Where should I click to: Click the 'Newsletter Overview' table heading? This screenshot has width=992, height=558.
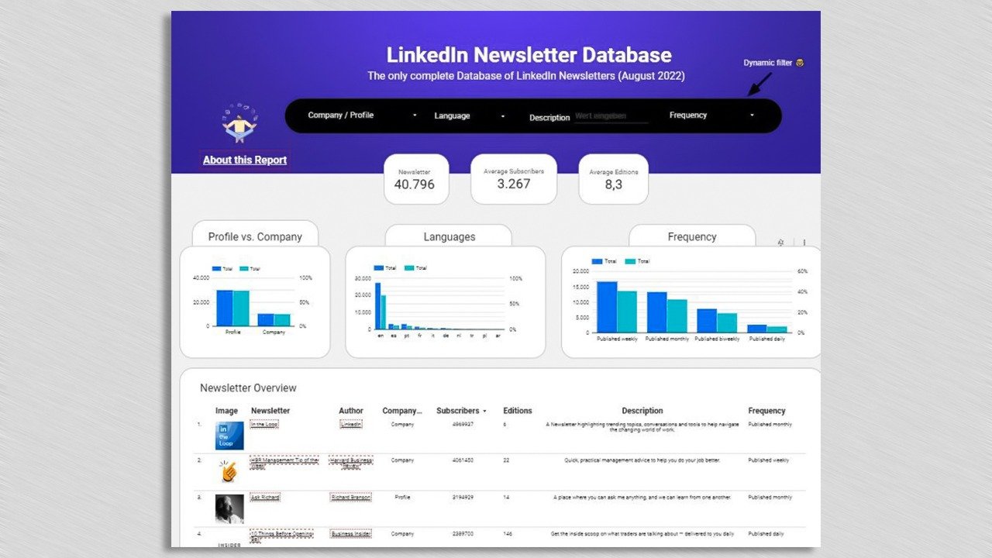pyautogui.click(x=248, y=388)
